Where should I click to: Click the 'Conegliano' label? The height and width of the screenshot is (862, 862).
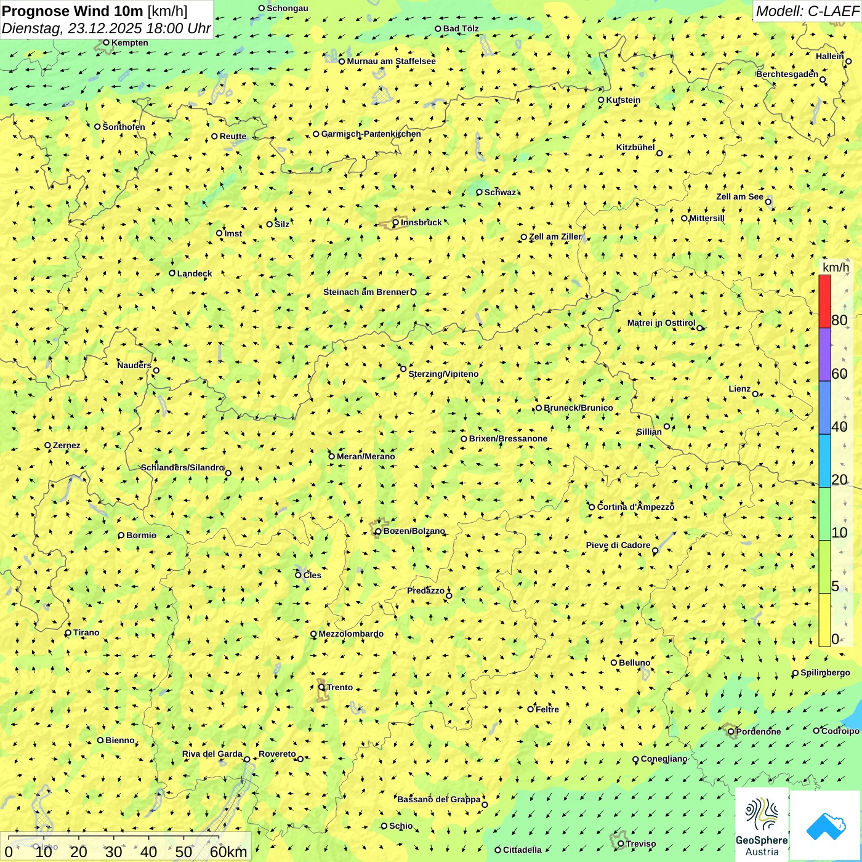[x=664, y=759]
